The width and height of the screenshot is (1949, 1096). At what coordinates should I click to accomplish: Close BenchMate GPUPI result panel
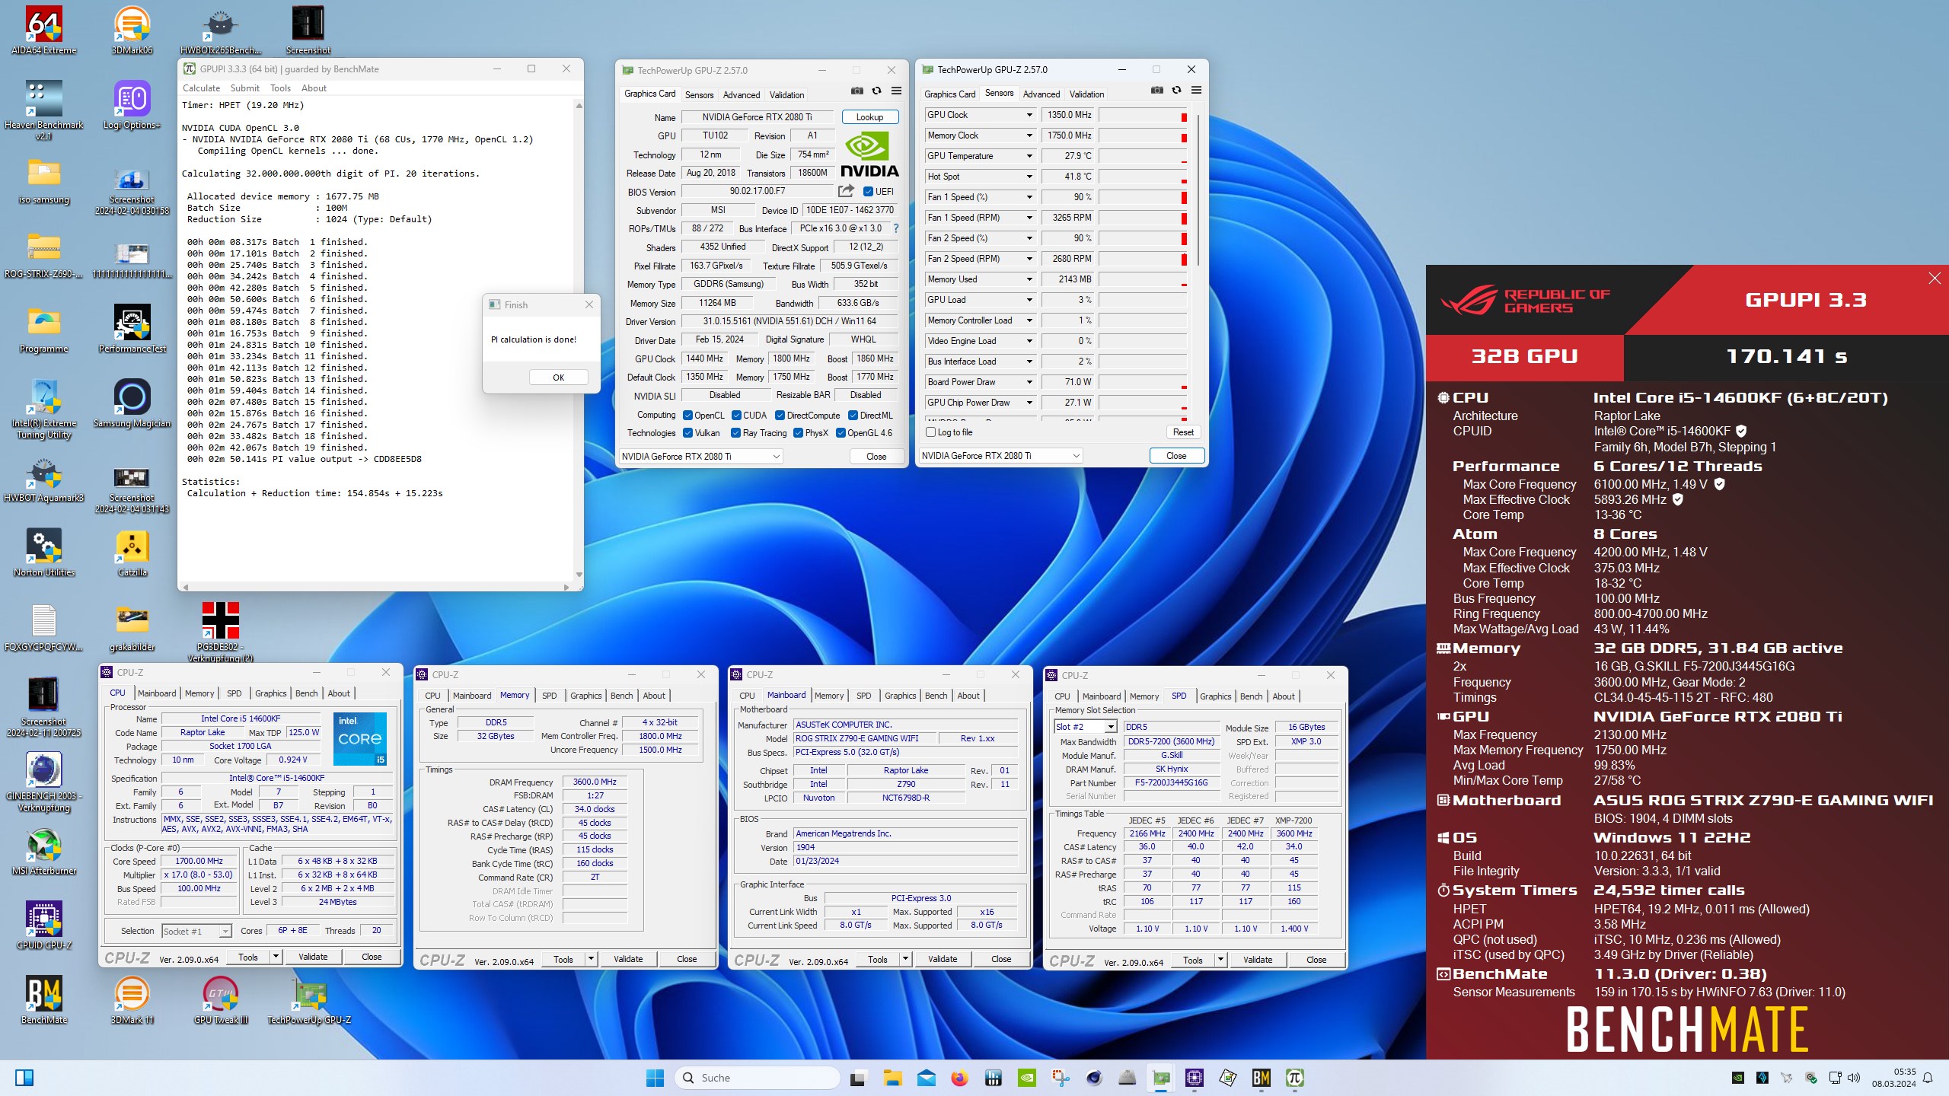click(1935, 279)
